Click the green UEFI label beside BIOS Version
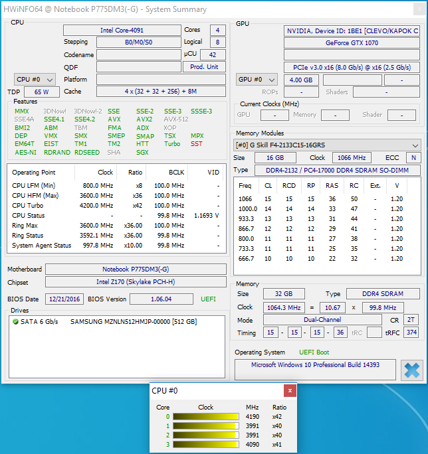The width and height of the screenshot is (428, 454). coord(208,299)
